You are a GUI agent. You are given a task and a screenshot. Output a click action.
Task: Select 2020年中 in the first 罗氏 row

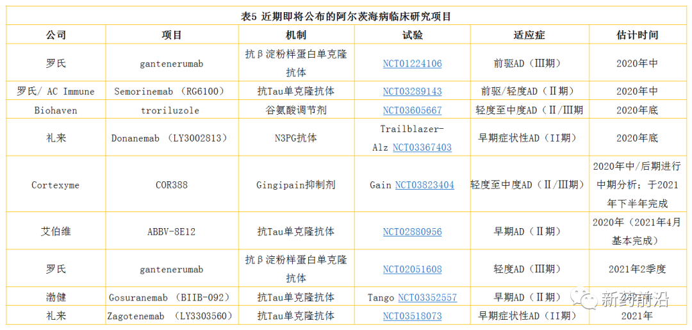637,63
